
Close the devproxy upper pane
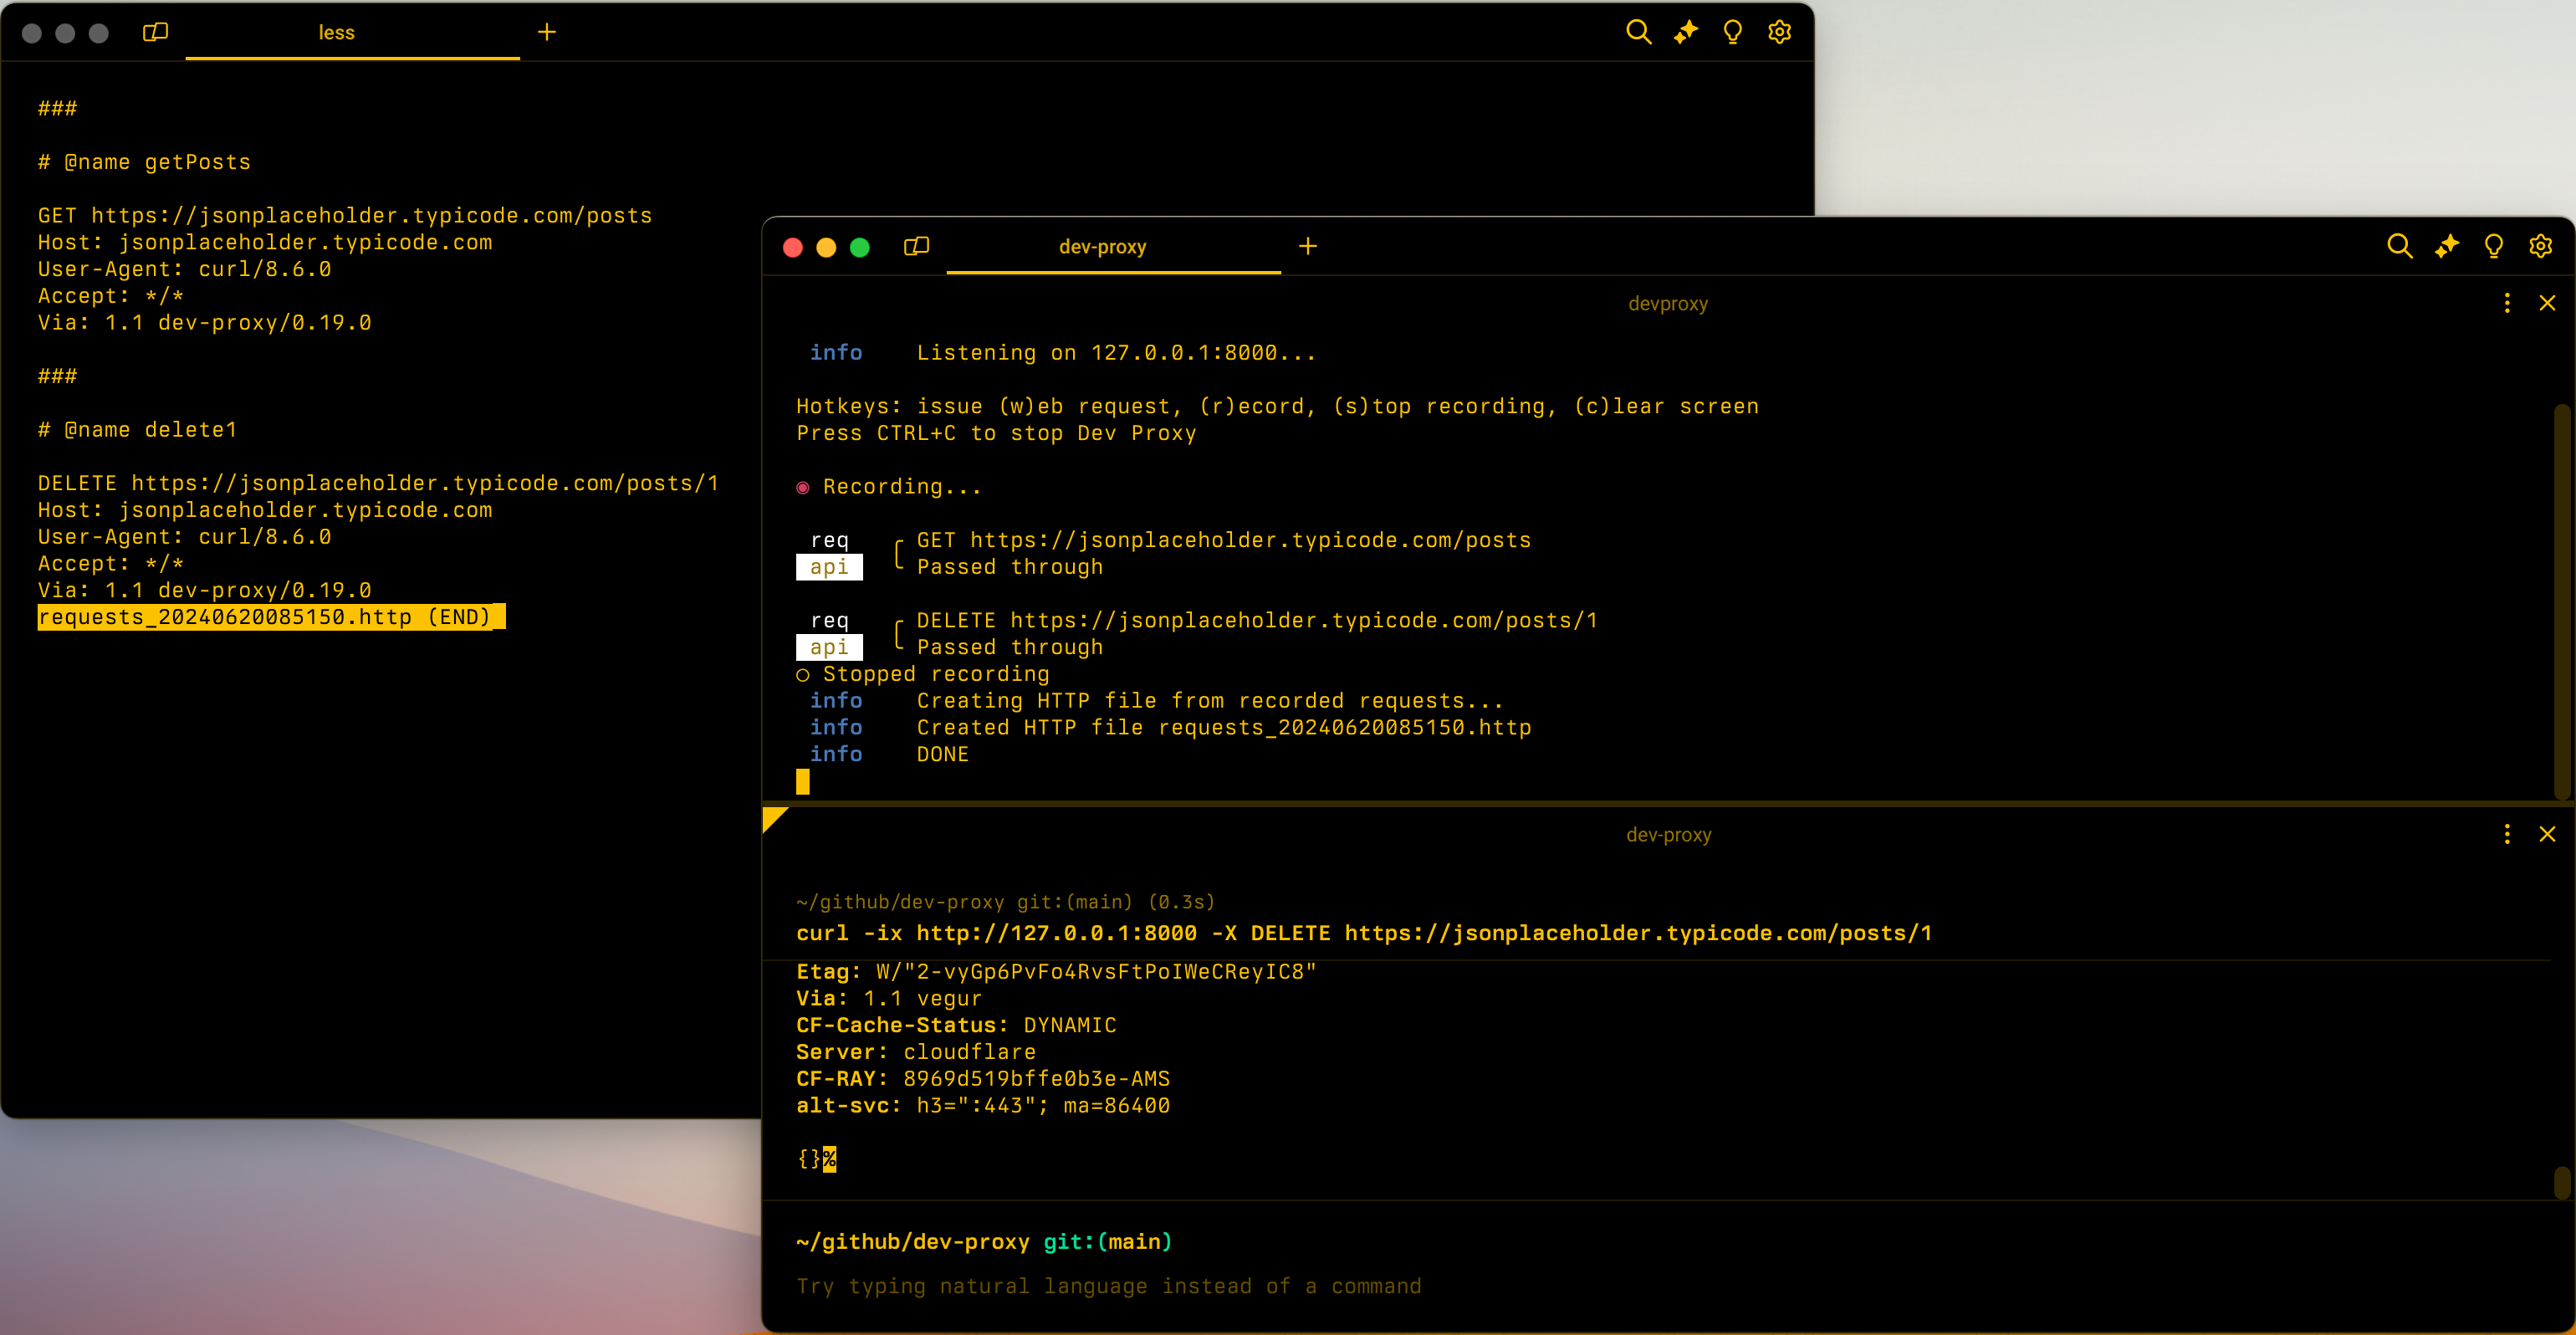[x=2547, y=303]
